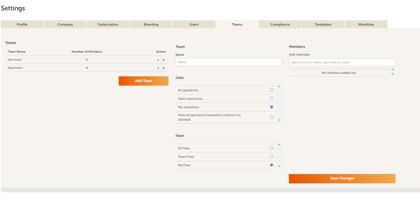Click the 'Approvers' name cell
420x200 pixels.
pos(15,68)
